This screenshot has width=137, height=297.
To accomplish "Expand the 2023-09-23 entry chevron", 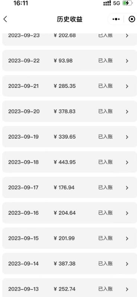I will [127, 35].
